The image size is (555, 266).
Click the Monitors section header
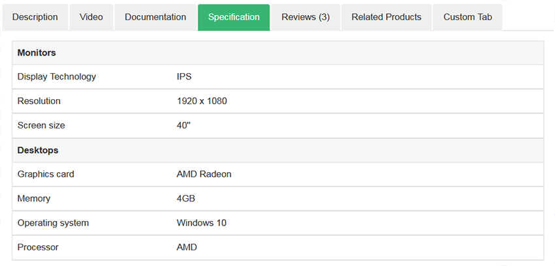click(x=278, y=53)
